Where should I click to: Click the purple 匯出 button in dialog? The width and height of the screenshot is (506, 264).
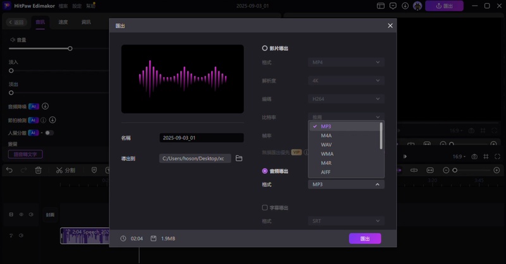tap(365, 239)
